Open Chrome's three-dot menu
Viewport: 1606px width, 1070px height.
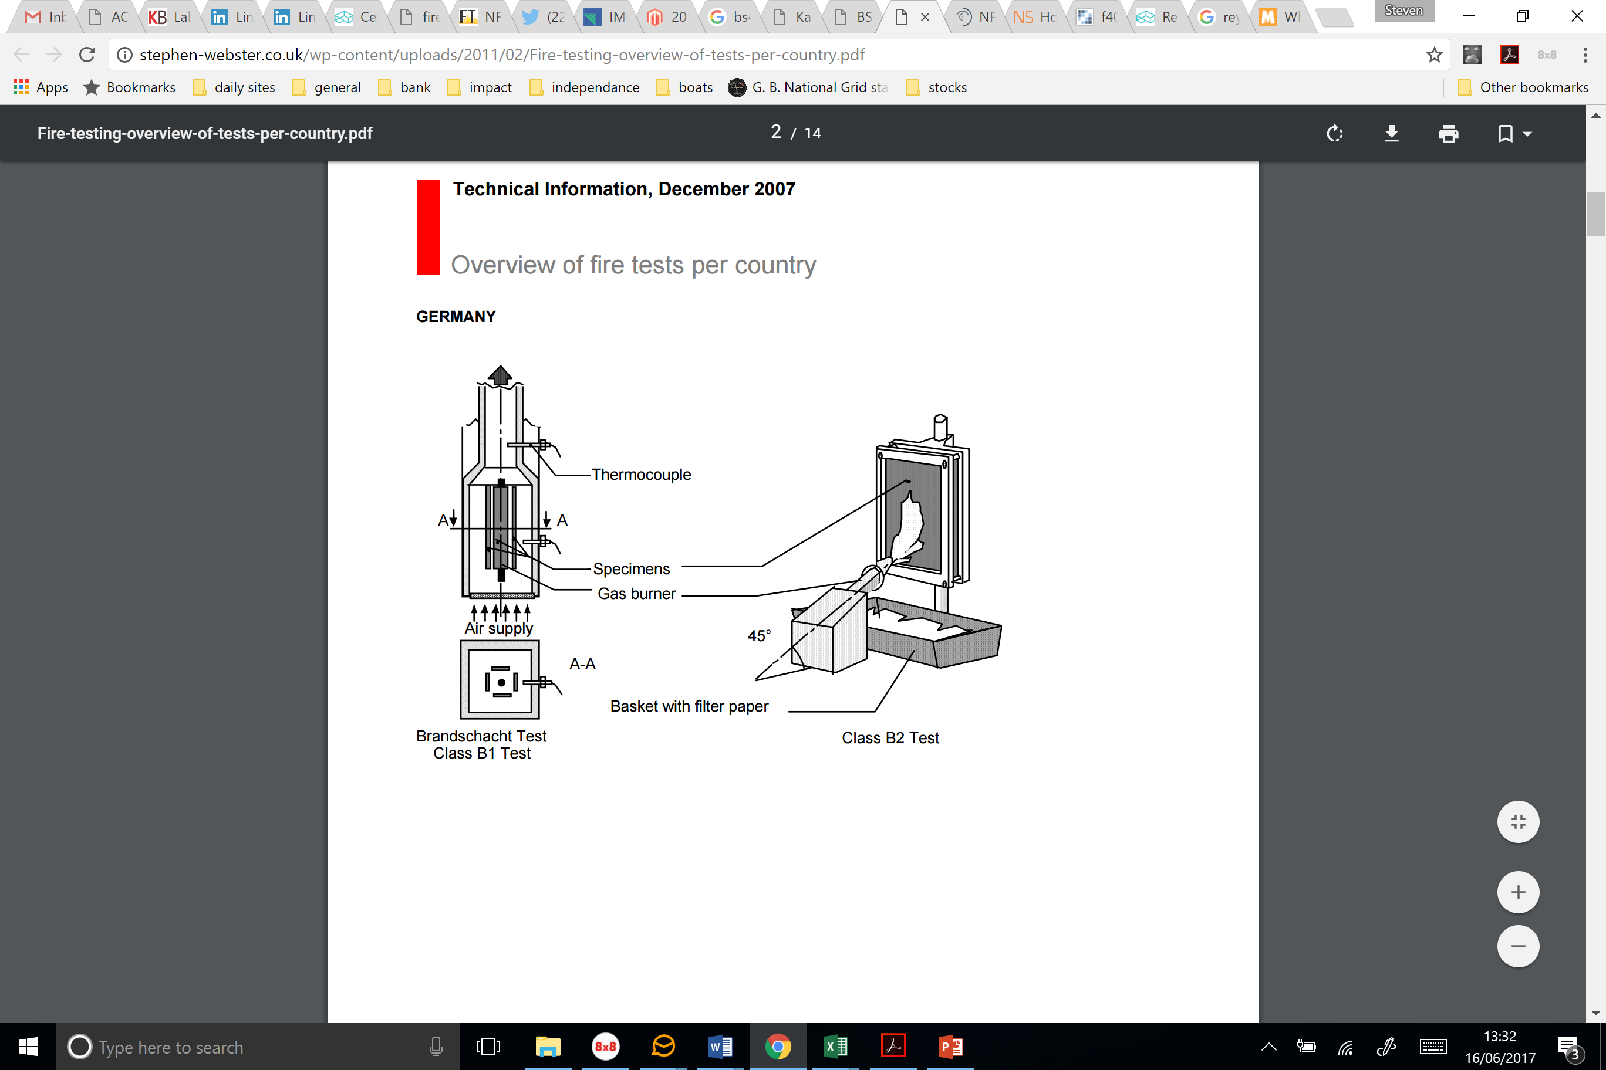point(1585,55)
